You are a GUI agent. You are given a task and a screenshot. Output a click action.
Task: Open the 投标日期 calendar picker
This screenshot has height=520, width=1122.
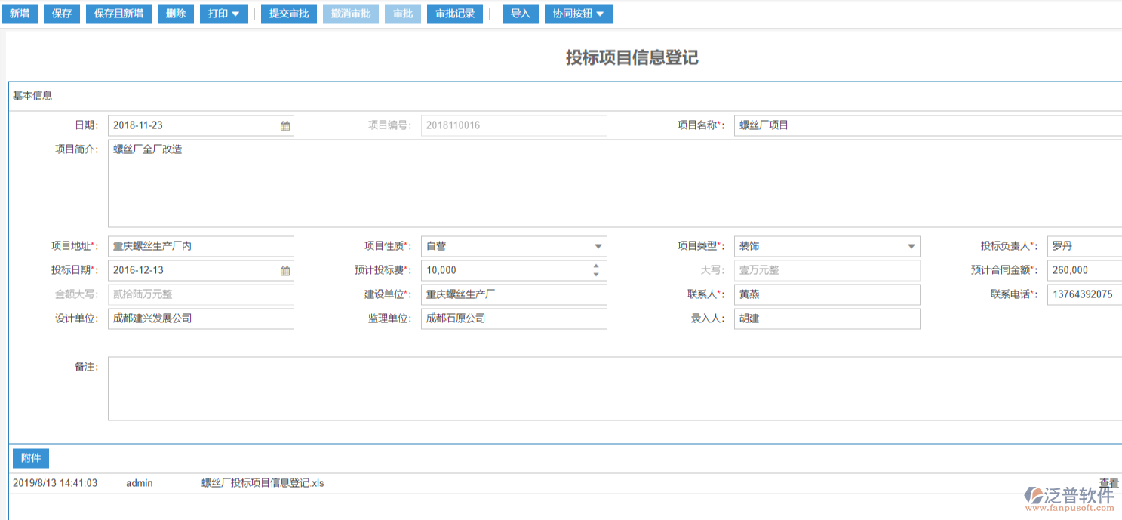(284, 270)
